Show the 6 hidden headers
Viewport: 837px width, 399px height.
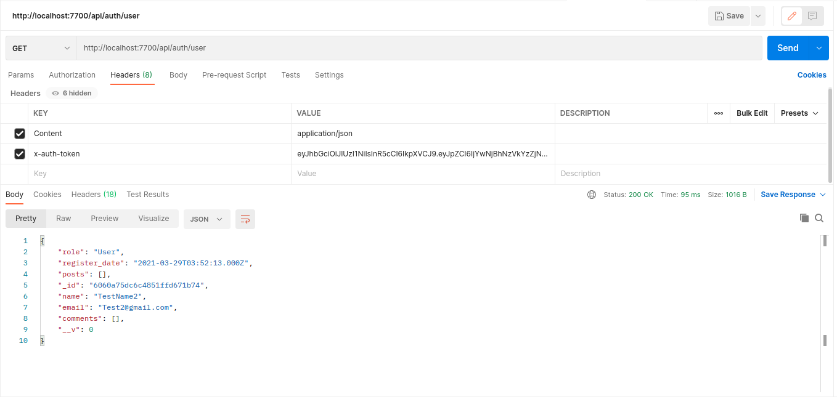71,93
